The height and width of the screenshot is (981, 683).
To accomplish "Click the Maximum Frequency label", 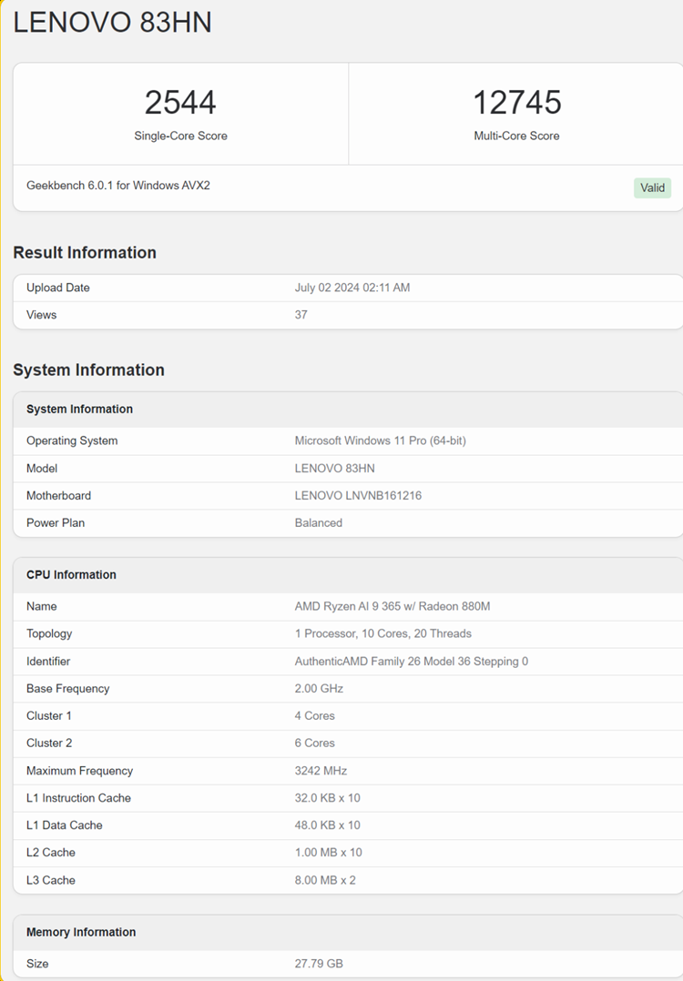I will point(79,771).
